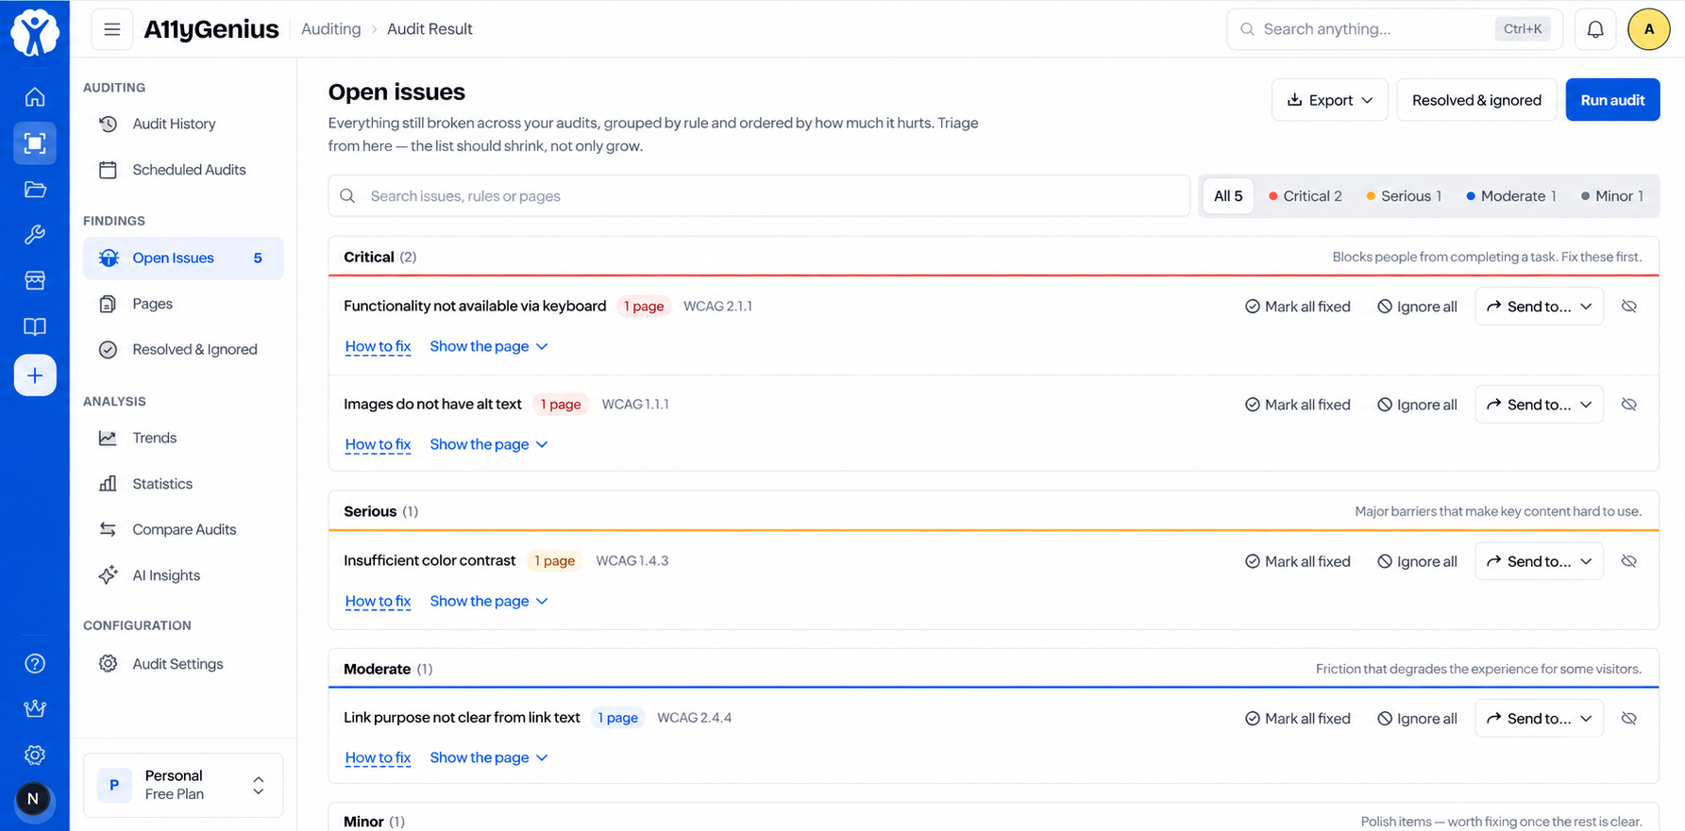Viewport: 1685px width, 831px height.
Task: Open How to fix for keyboard issue
Action: pos(378,346)
